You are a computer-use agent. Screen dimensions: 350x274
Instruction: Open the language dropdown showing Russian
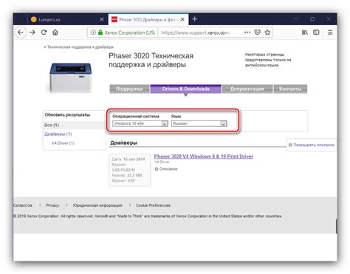click(x=199, y=123)
